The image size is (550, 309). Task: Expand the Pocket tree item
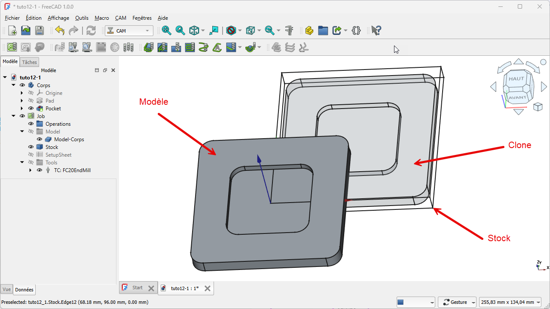pyautogui.click(x=22, y=109)
